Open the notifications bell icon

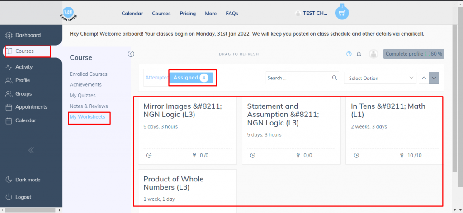click(x=359, y=54)
